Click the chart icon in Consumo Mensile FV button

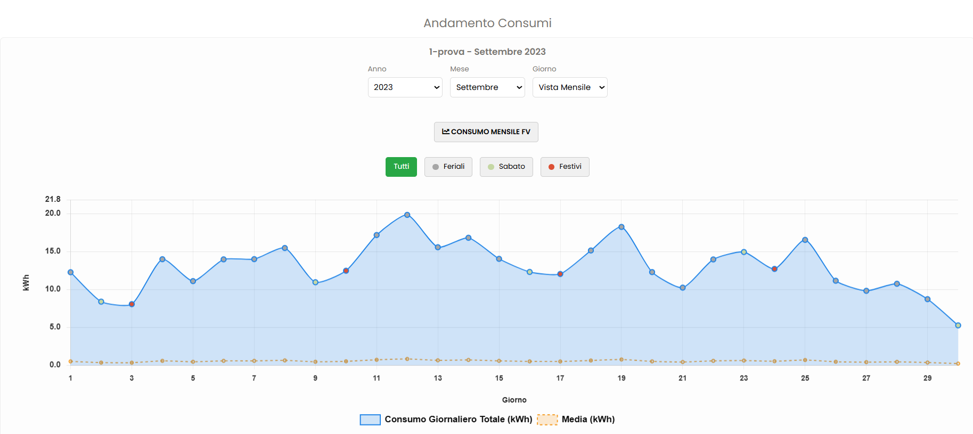point(446,132)
